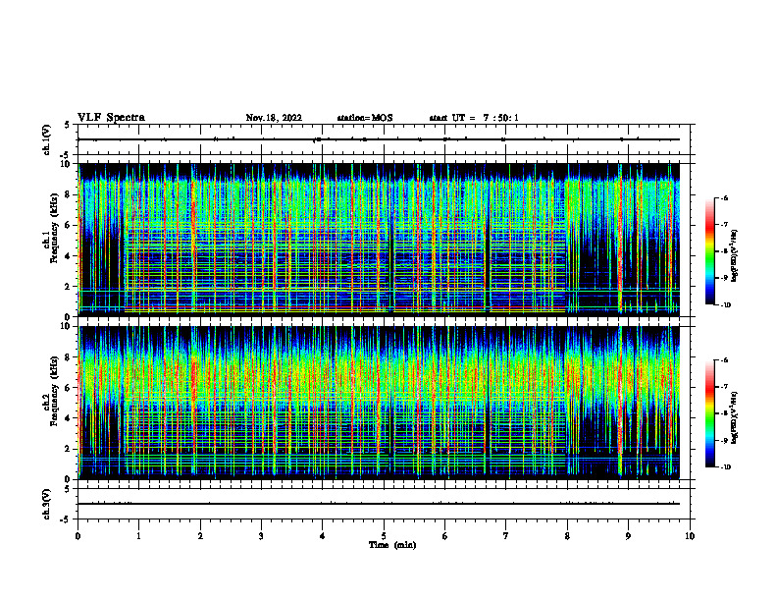
Task: Click the "station=MOS" header label
Action: click(365, 118)
